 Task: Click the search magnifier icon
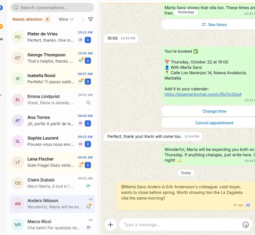16,7
